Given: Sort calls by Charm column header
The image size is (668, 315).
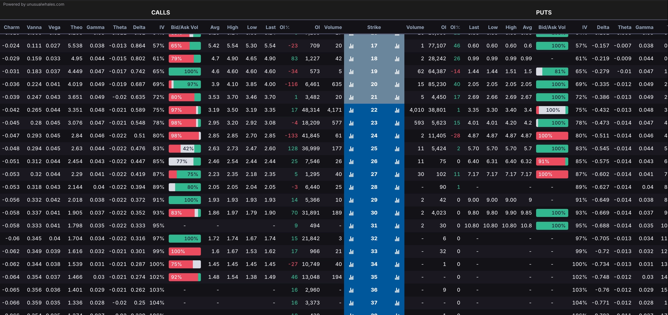Looking at the screenshot, I should 12,27.
